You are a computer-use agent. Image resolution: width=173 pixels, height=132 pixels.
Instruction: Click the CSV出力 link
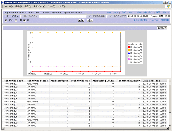(154, 20)
